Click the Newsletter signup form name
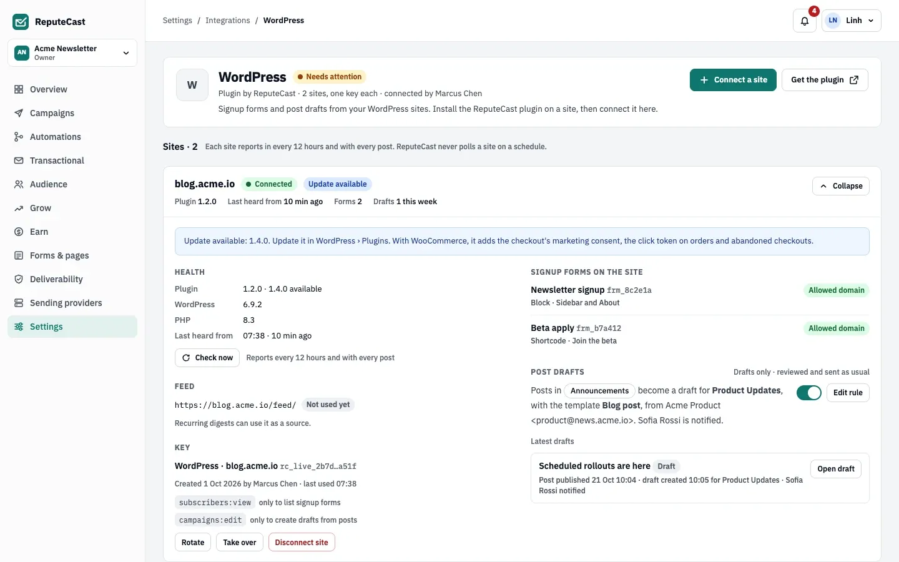 567,290
